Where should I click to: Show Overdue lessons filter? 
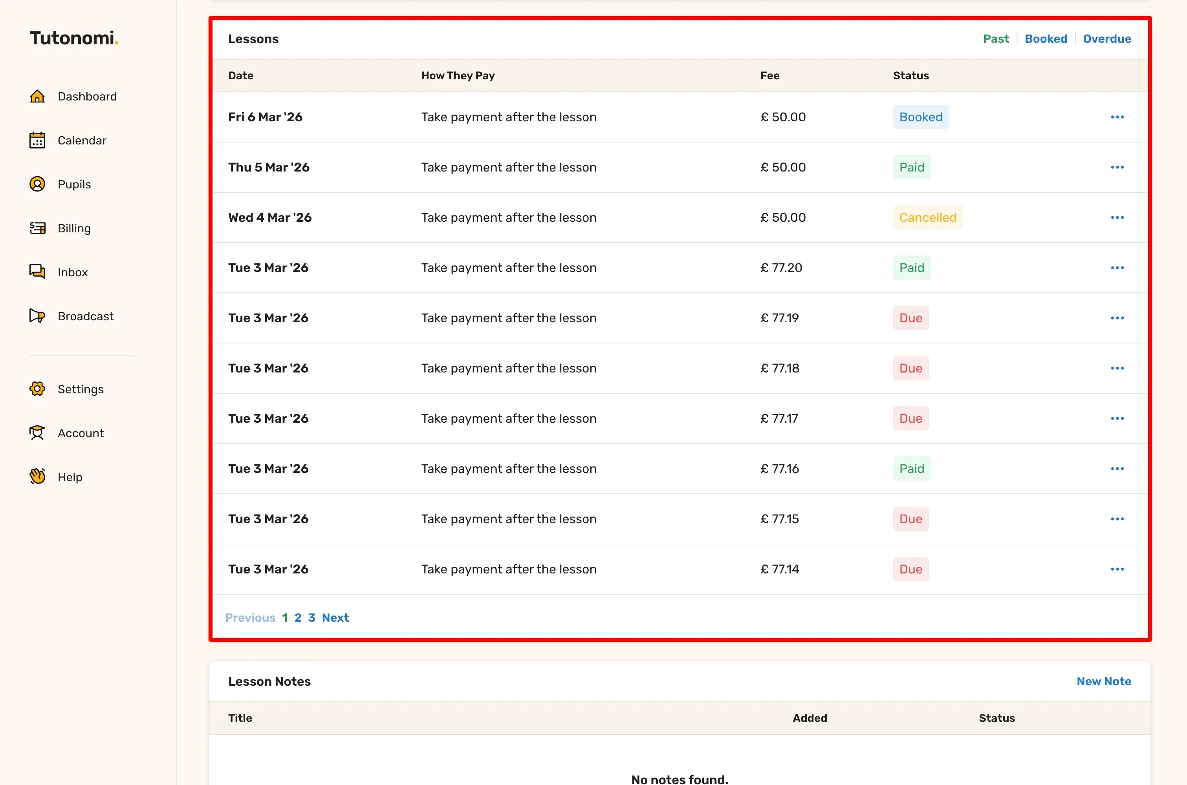coord(1107,39)
